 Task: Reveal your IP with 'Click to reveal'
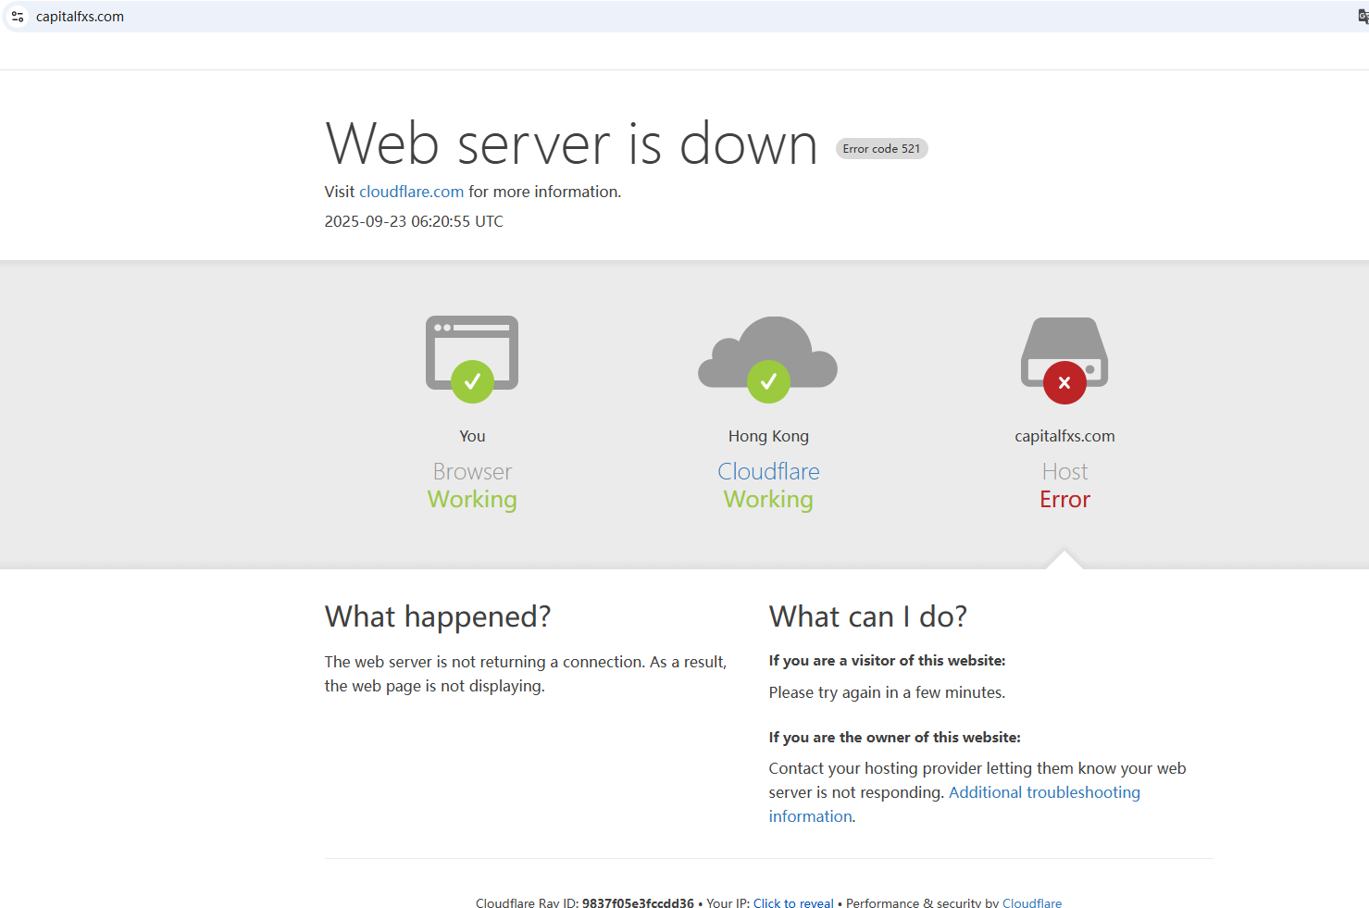(x=793, y=902)
